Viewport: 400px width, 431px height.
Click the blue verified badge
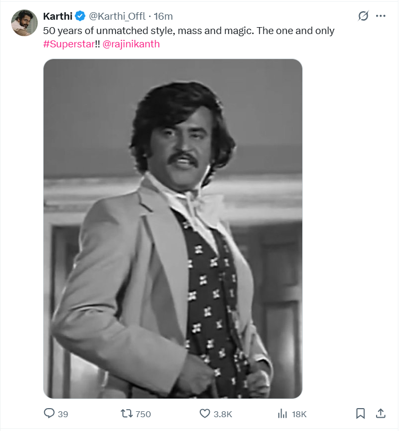coord(80,16)
